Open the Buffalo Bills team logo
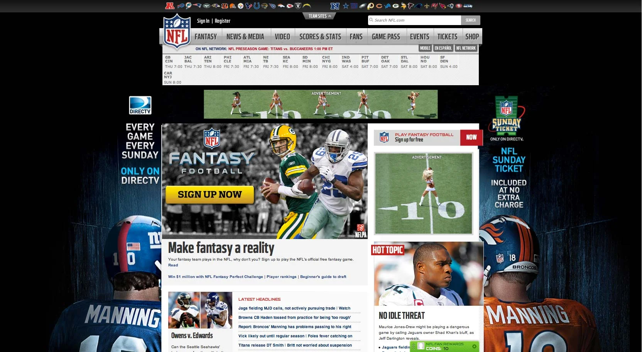The height and width of the screenshot is (352, 642). (x=181, y=6)
